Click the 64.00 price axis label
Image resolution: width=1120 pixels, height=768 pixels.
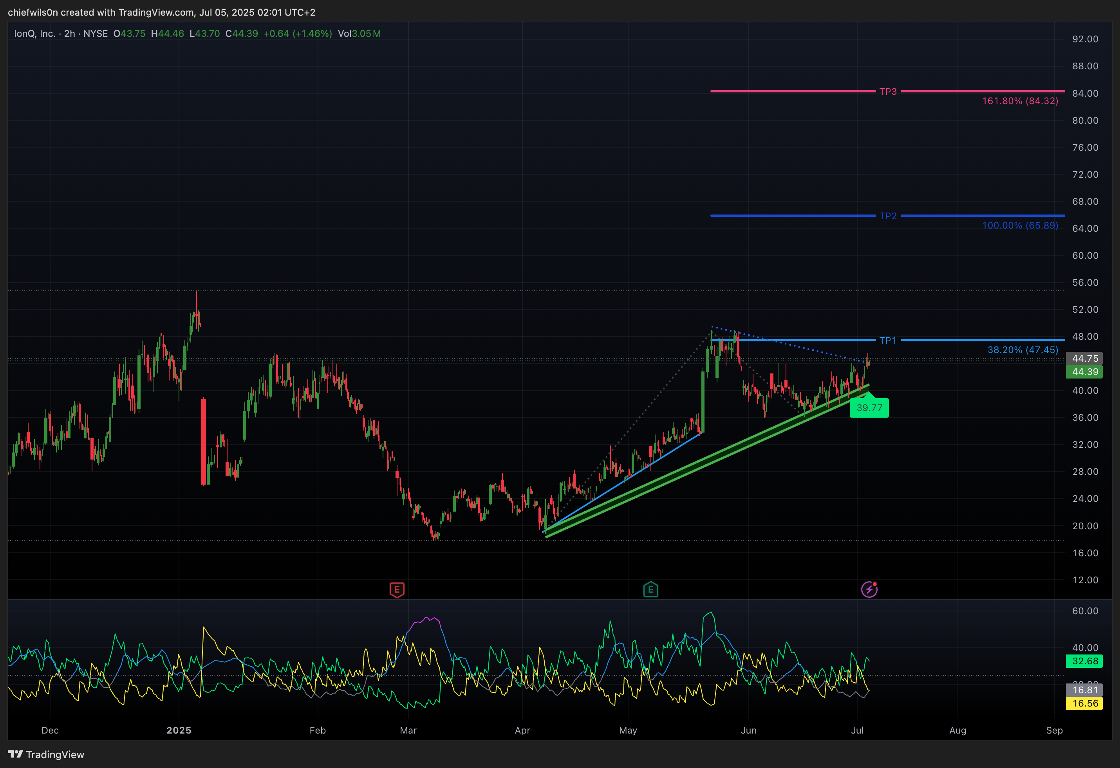pos(1085,228)
